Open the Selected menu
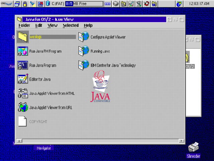 coord(71,25)
